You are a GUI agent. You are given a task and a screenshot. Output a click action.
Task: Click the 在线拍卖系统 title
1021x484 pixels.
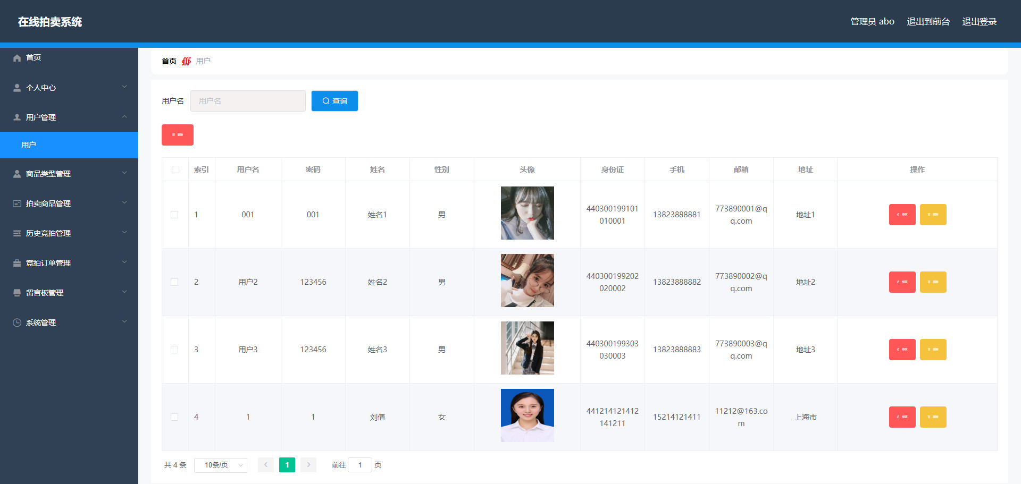50,22
